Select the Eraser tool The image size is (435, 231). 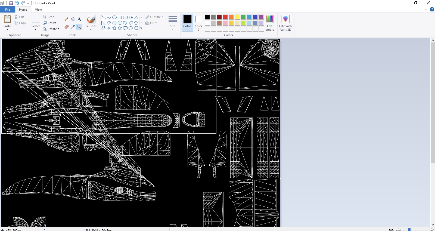pyautogui.click(x=66, y=27)
